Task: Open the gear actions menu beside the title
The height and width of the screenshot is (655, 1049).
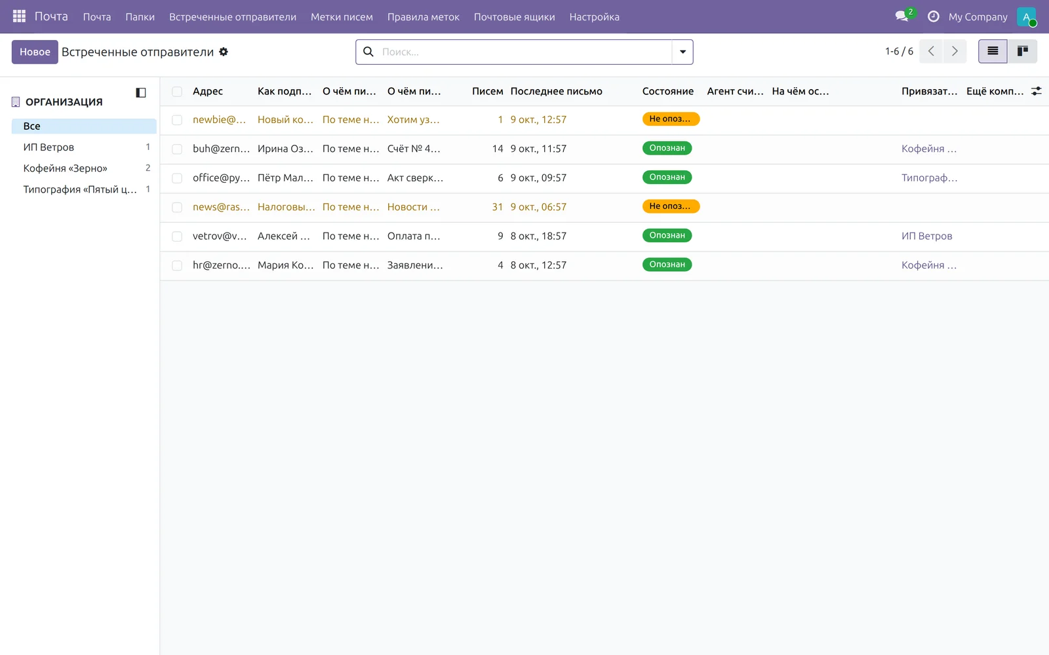Action: (x=224, y=52)
